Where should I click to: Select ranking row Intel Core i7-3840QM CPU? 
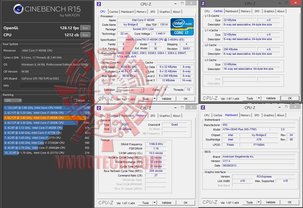[x=47, y=148]
